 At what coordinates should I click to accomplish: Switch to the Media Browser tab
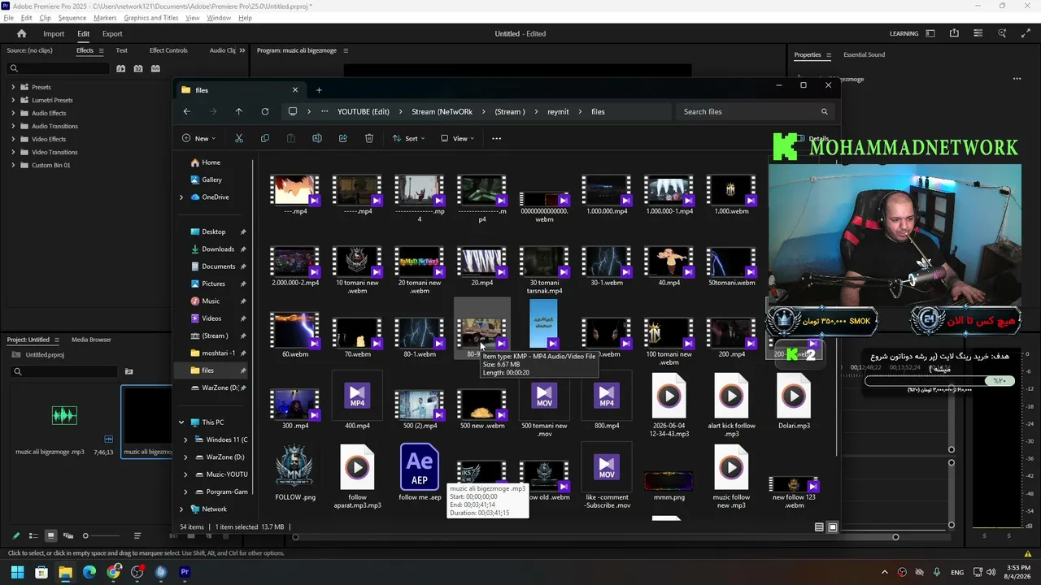[91, 340]
